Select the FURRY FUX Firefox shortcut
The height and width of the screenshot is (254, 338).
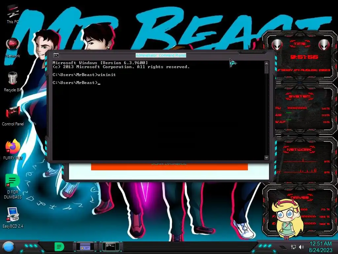tap(13, 149)
